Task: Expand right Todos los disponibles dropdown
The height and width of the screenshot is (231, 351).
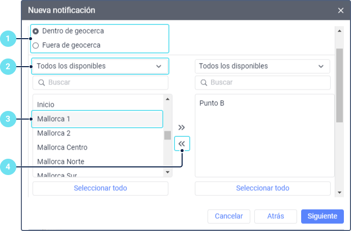Action: pos(262,66)
